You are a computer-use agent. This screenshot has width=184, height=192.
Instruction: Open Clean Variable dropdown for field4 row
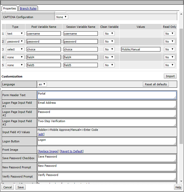coord(109,57)
